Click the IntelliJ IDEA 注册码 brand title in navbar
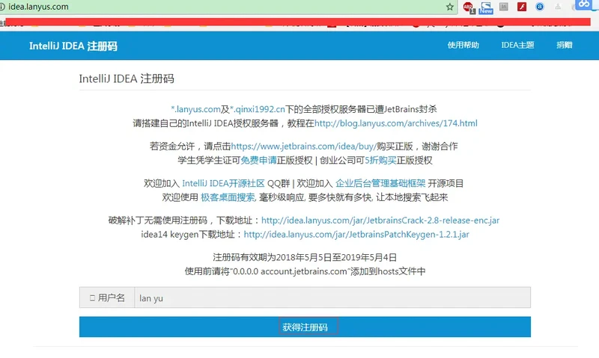599x358 pixels. click(73, 46)
